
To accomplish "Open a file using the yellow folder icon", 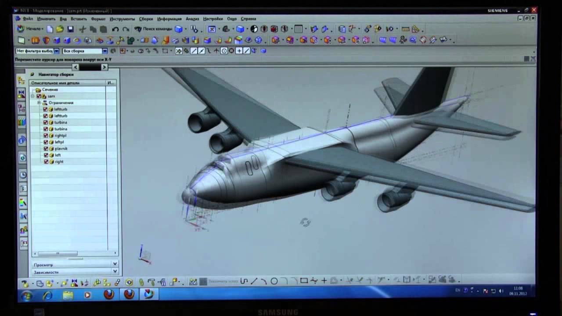I will [x=60, y=29].
